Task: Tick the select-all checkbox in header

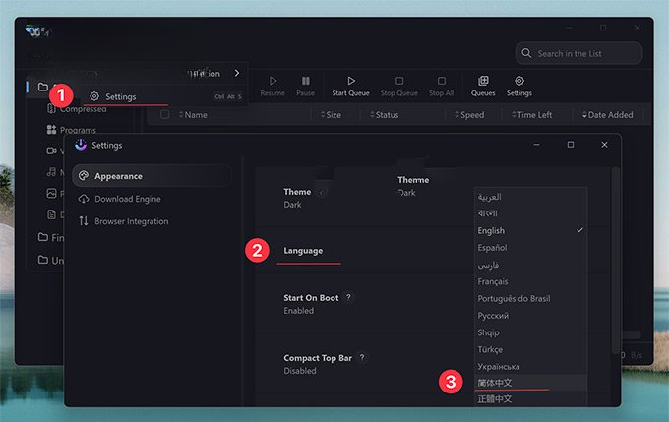Action: tap(164, 114)
